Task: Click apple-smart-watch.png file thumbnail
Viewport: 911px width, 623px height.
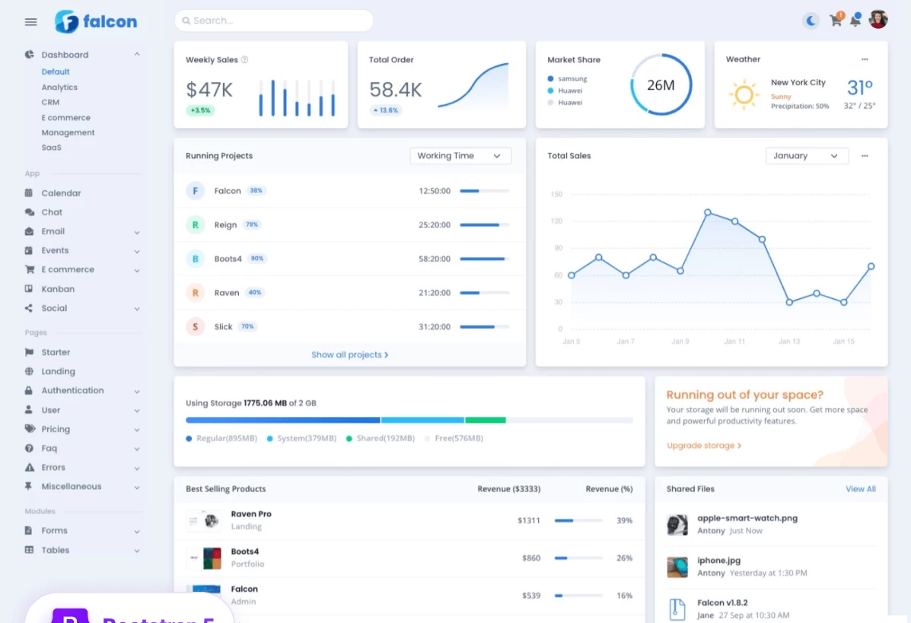Action: 677,524
